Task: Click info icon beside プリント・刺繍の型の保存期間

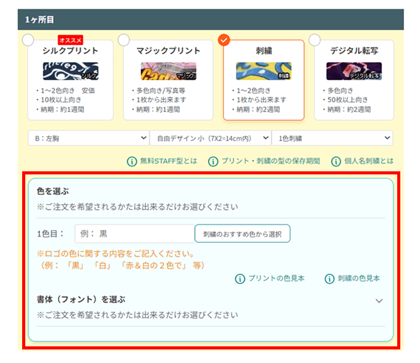Action: pos(213,161)
